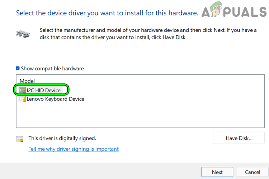Click the manufacturer and model instruction paragraph
The image size is (269, 179).
148,33
